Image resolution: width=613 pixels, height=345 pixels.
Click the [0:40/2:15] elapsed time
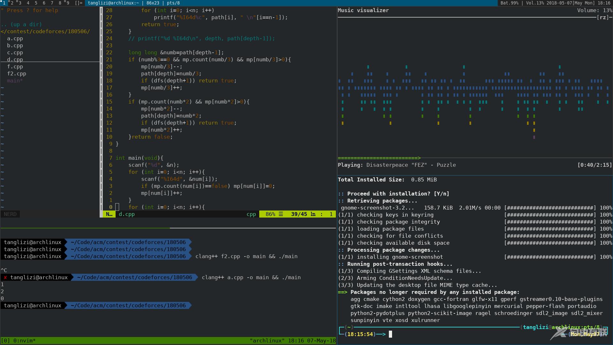tap(594, 165)
